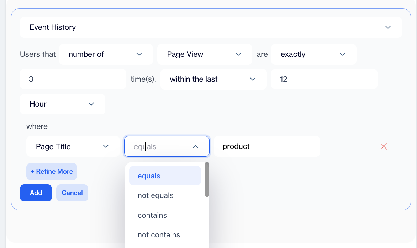Click the '+ Refine More' button
This screenshot has width=417, height=248.
pyautogui.click(x=52, y=172)
